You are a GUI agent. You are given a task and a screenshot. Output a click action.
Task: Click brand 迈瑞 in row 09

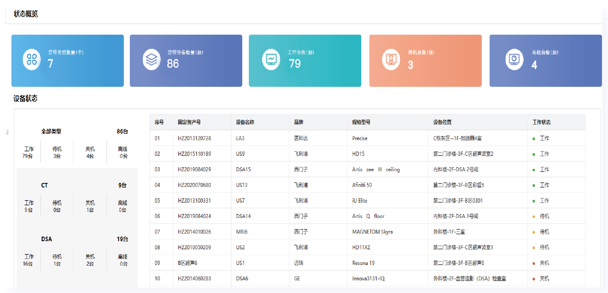(x=299, y=263)
